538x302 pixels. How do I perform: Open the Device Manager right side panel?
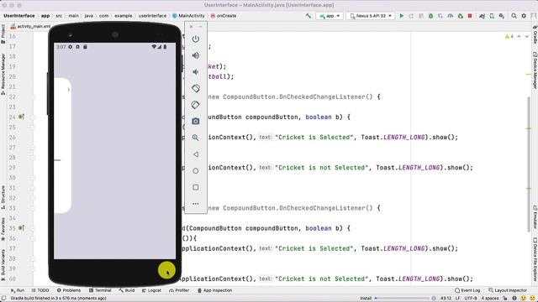click(535, 70)
